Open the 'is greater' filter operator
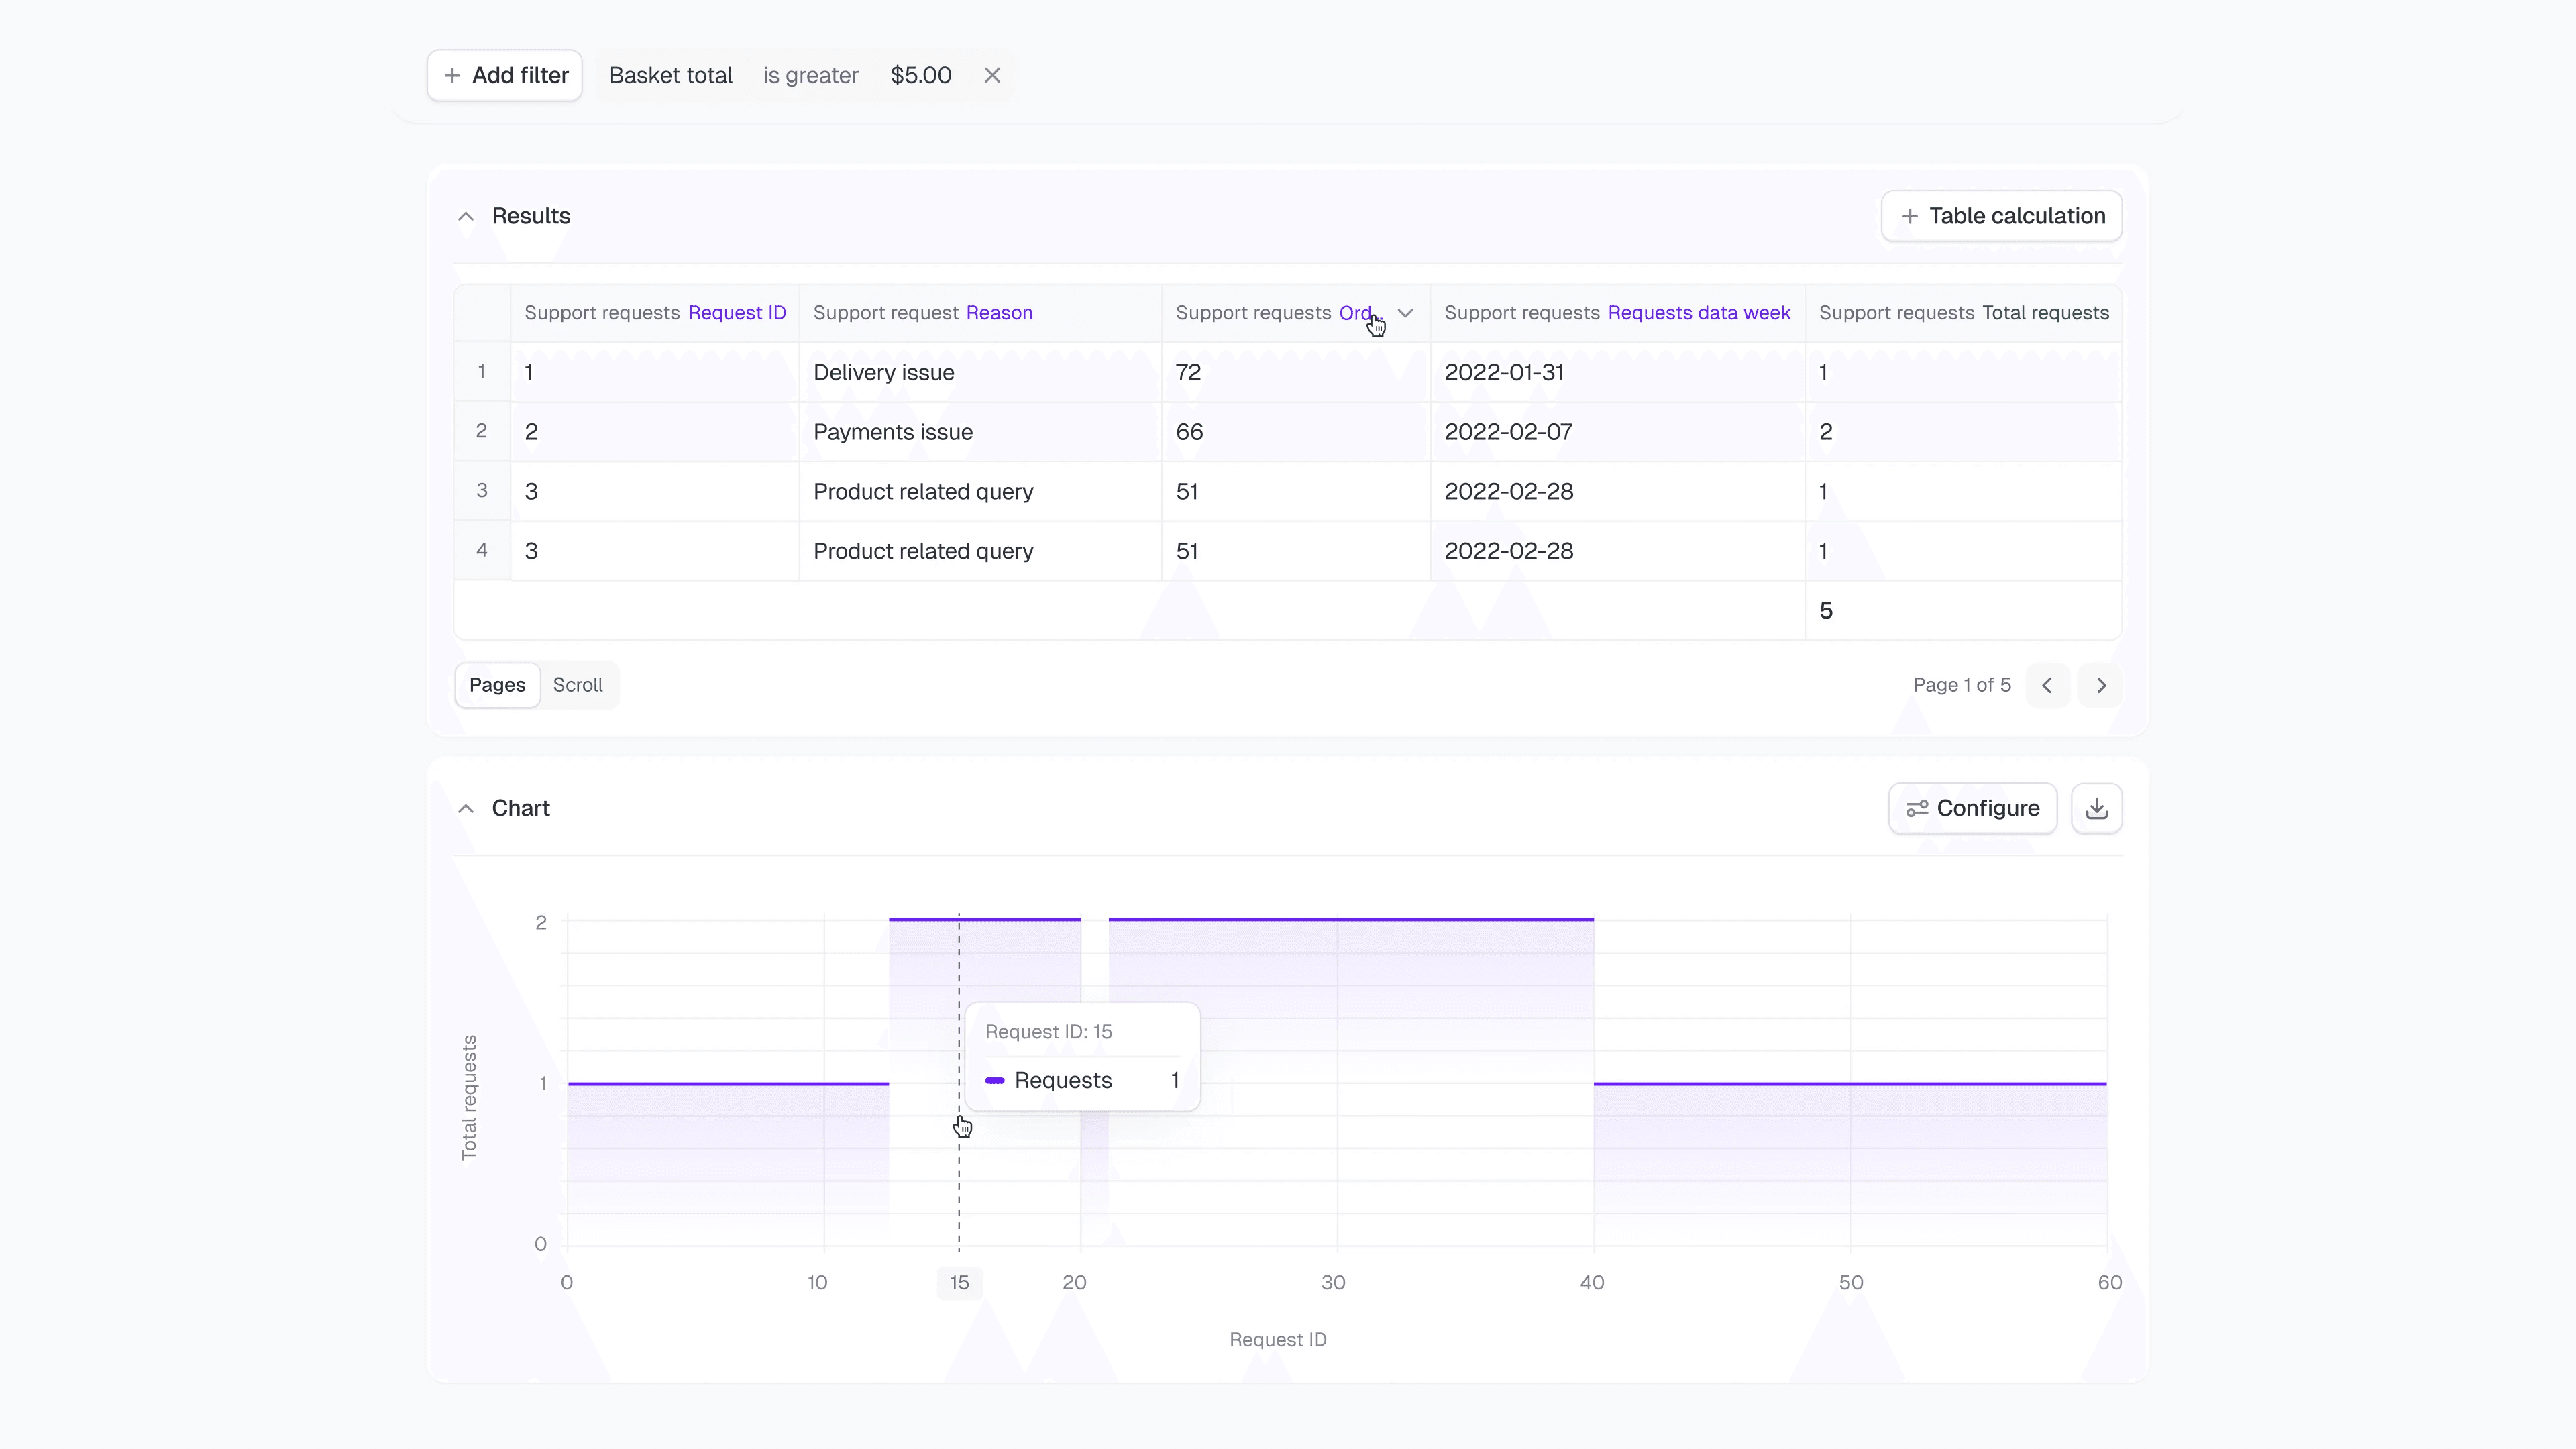Image resolution: width=2576 pixels, height=1449 pixels. [x=810, y=75]
